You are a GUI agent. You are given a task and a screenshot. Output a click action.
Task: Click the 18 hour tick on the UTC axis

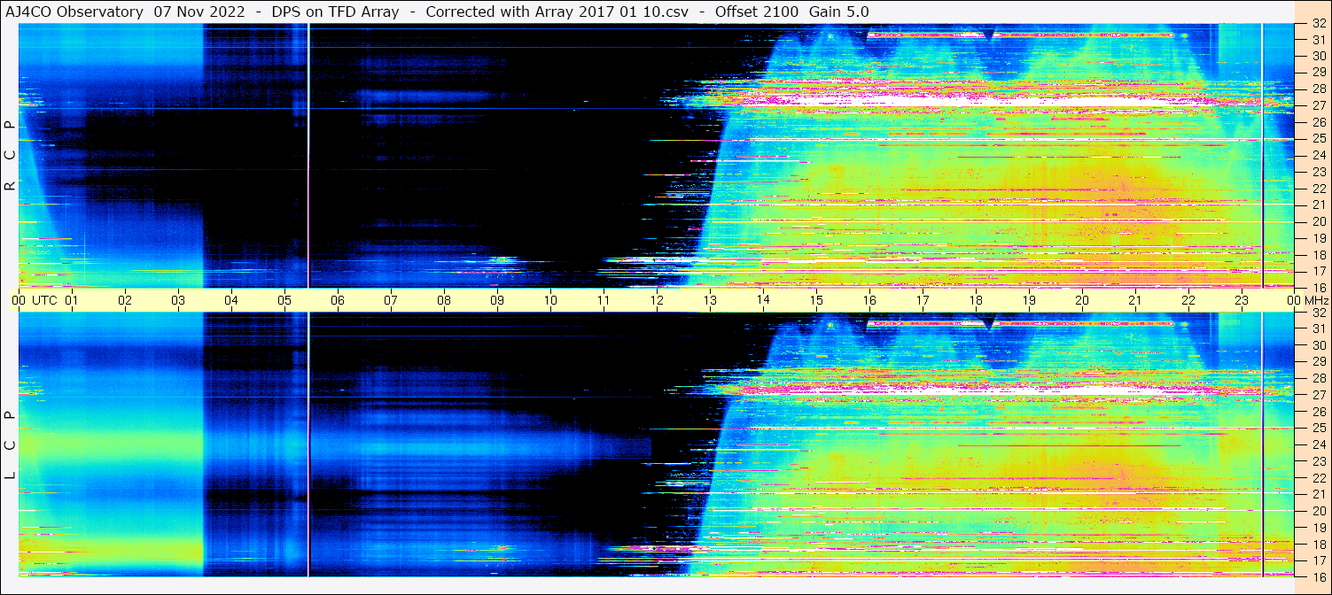(x=976, y=300)
